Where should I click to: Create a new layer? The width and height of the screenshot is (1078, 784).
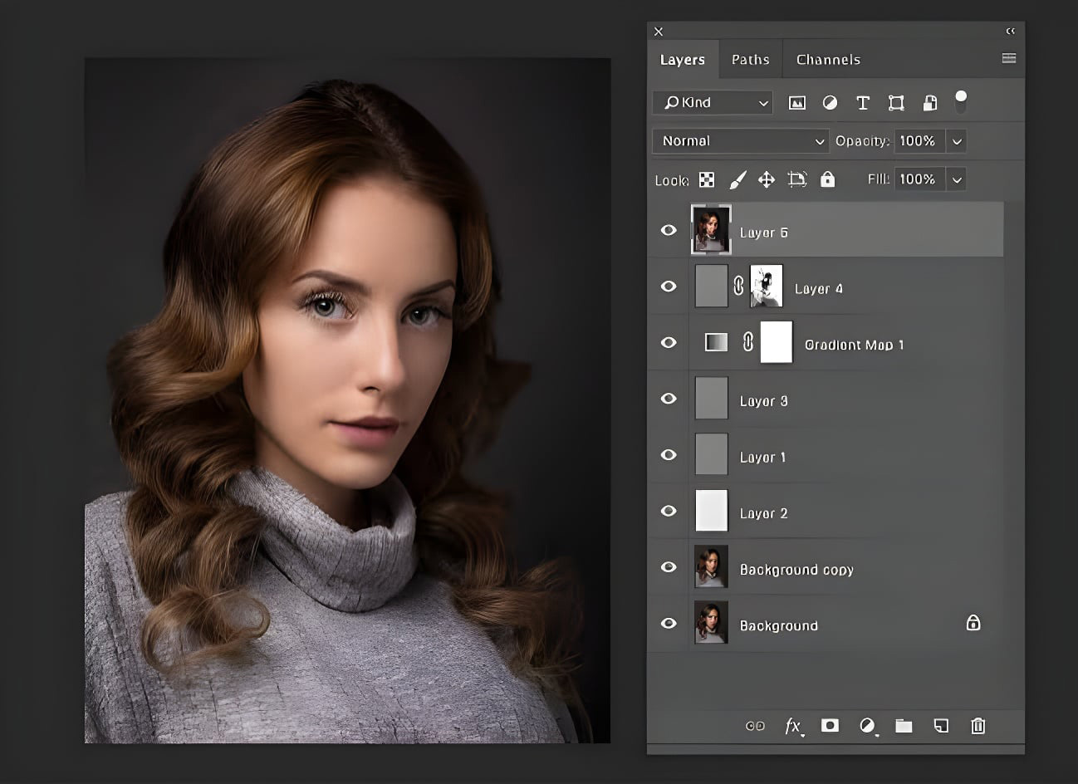point(941,727)
